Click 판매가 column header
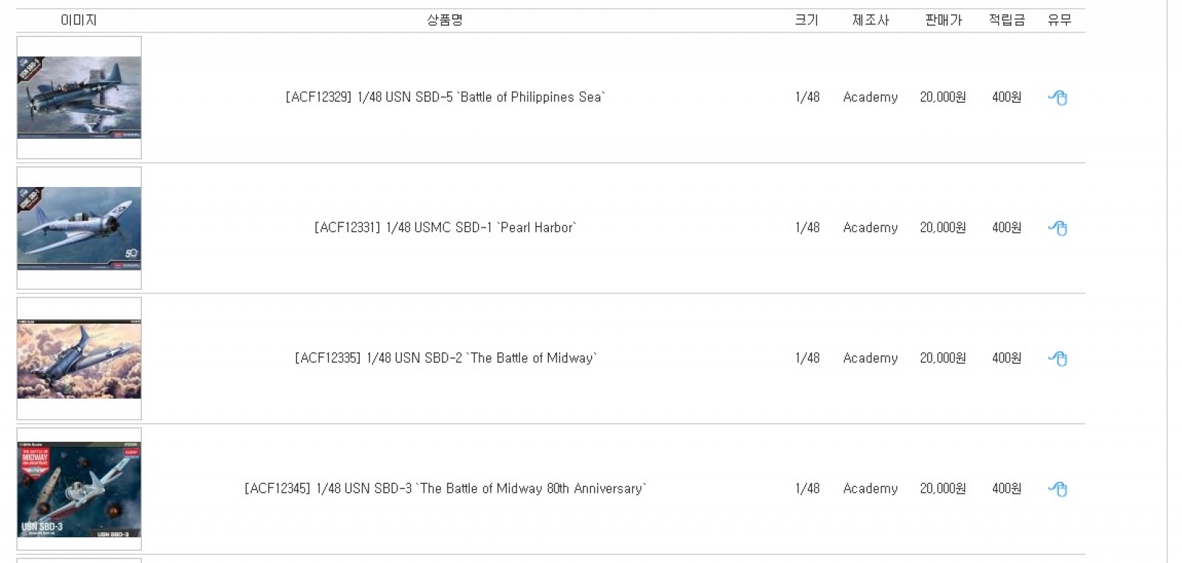The height and width of the screenshot is (563, 1182). point(943,20)
